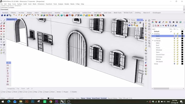Toggle the Near osnap checkbox
The width and height of the screenshot is (185, 104).
[7, 92]
